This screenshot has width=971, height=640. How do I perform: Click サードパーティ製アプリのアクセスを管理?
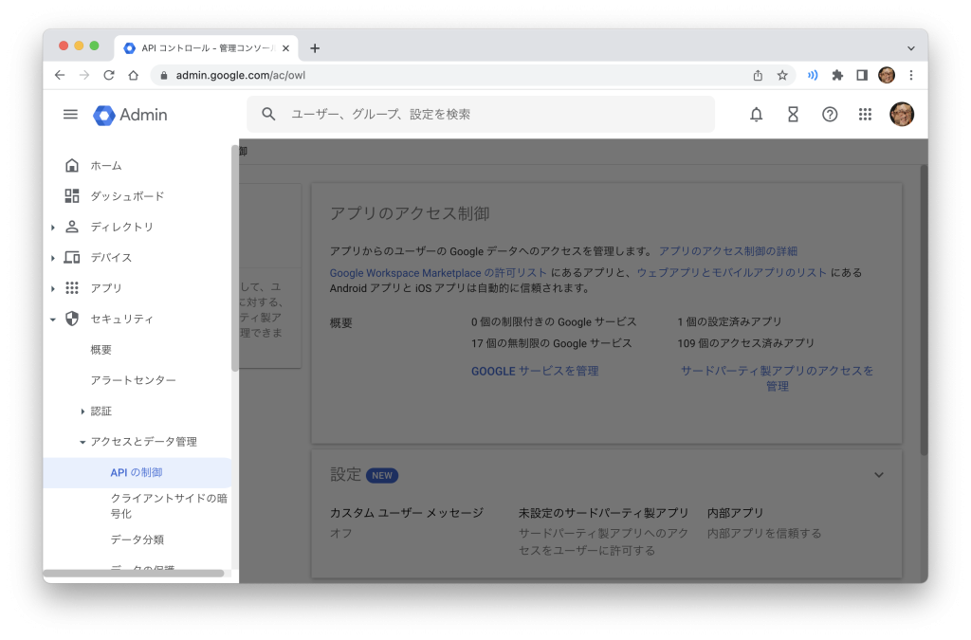[778, 378]
